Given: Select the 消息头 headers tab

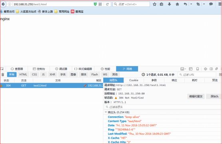Looking at the screenshot, I should [x=114, y=80].
